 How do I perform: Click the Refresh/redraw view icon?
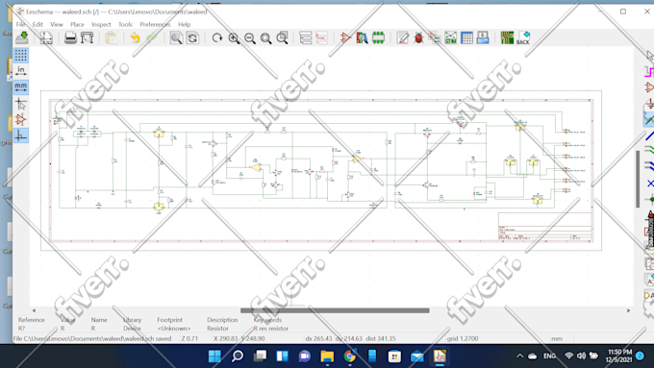point(217,37)
